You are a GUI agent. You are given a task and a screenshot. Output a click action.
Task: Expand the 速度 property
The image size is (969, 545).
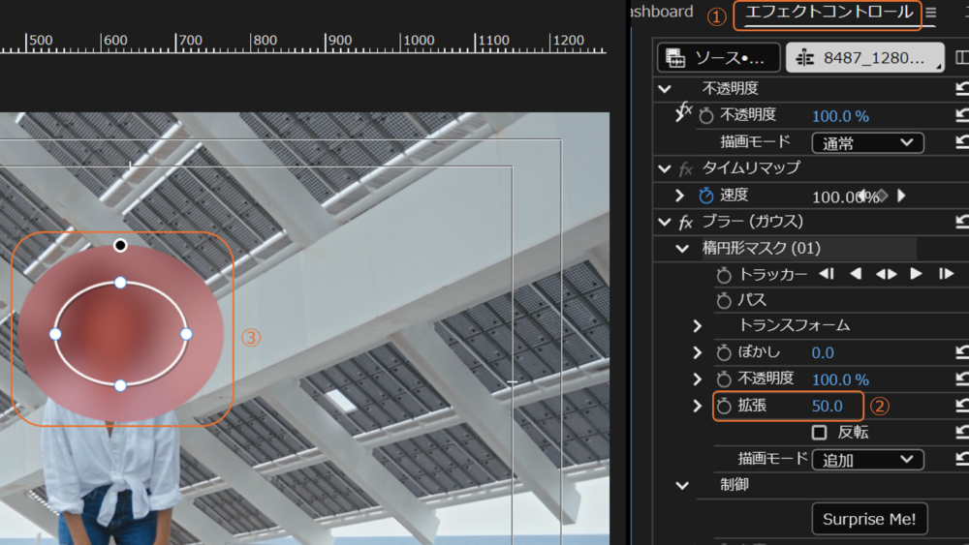pyautogui.click(x=679, y=196)
